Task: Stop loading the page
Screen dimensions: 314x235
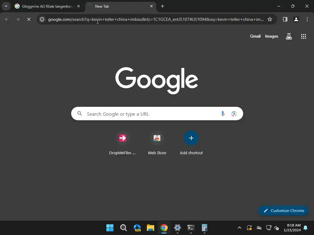Action: point(29,19)
